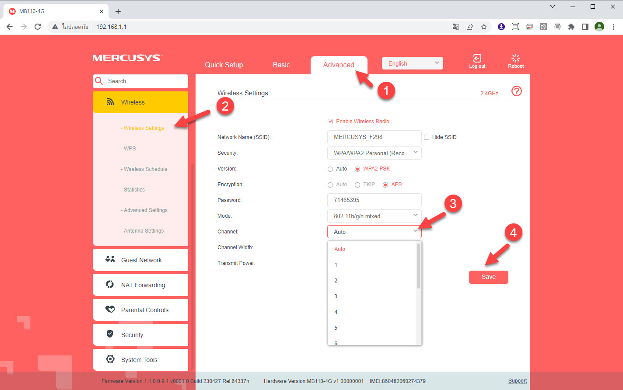Click the 2.4GHz band label
This screenshot has width=623, height=390.
pos(489,94)
